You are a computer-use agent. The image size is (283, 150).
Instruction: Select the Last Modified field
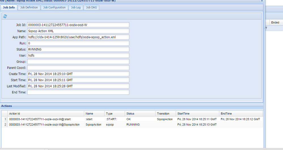pos(78,86)
